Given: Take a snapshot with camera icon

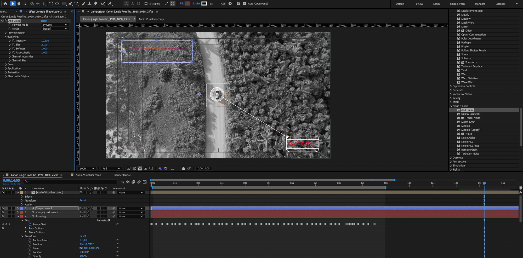Looking at the screenshot, I should tap(183, 169).
